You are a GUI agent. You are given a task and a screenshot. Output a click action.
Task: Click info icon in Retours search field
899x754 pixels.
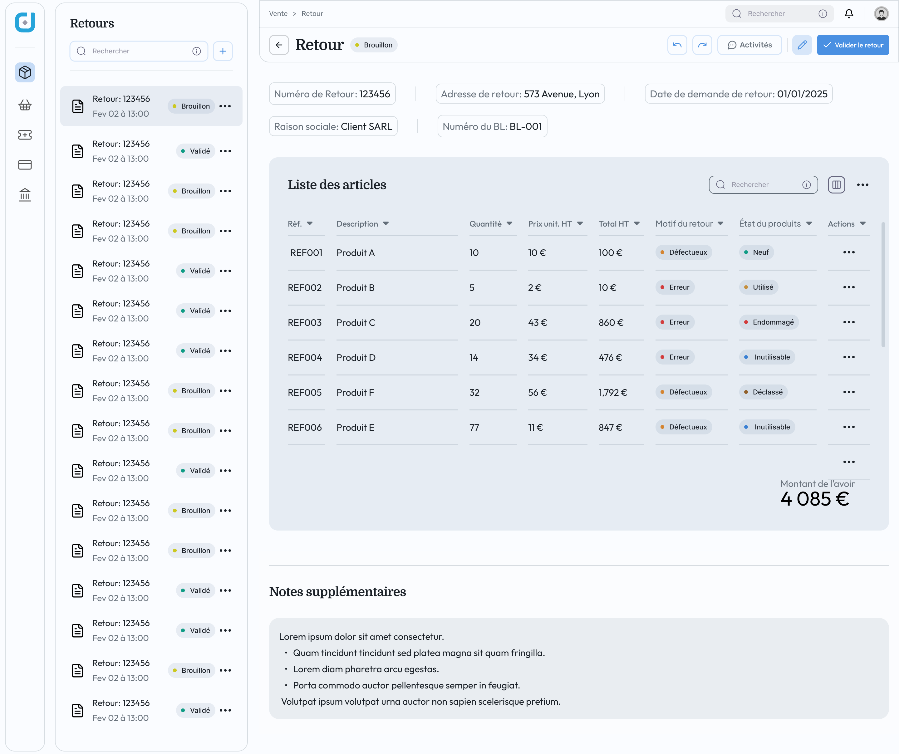[x=196, y=51]
